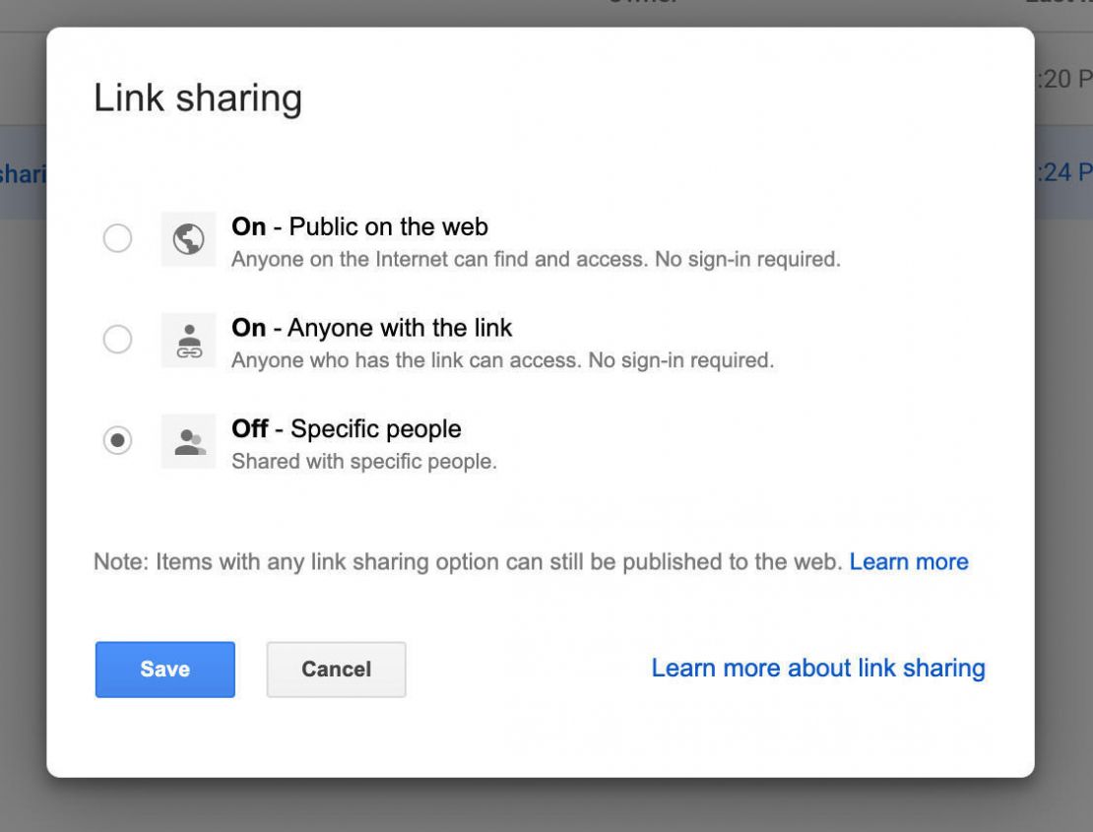Viewport: 1093px width, 832px height.
Task: Select the Off - Specific people option
Action: [x=118, y=440]
